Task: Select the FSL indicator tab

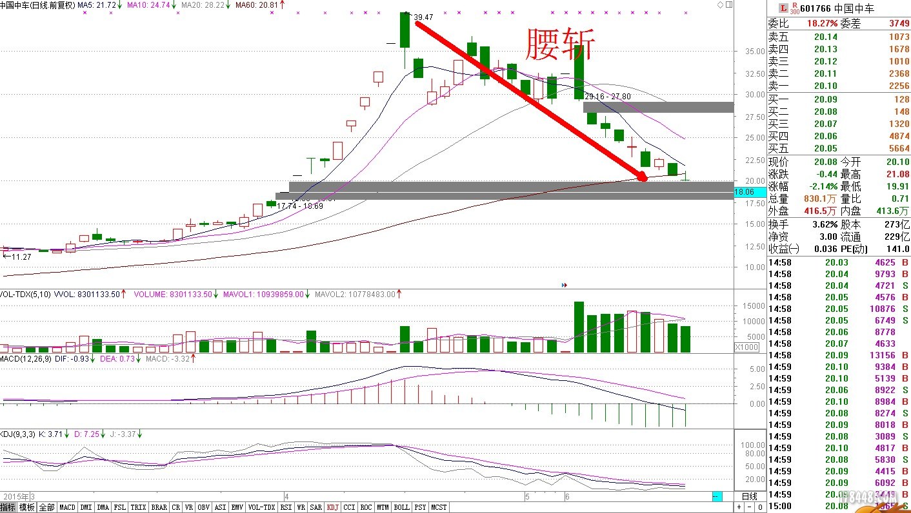Action: tap(120, 507)
